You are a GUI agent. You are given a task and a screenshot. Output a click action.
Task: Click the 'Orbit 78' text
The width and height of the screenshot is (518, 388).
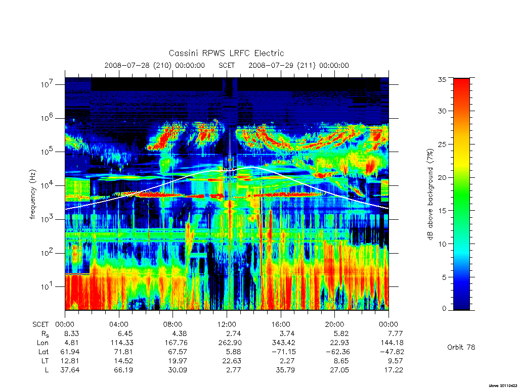point(461,347)
